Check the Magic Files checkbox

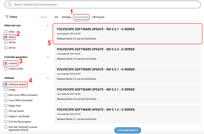[6, 106]
